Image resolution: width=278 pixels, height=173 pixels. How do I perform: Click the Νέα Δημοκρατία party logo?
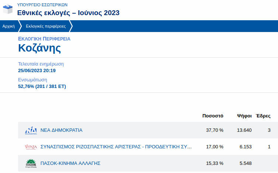(x=31, y=130)
